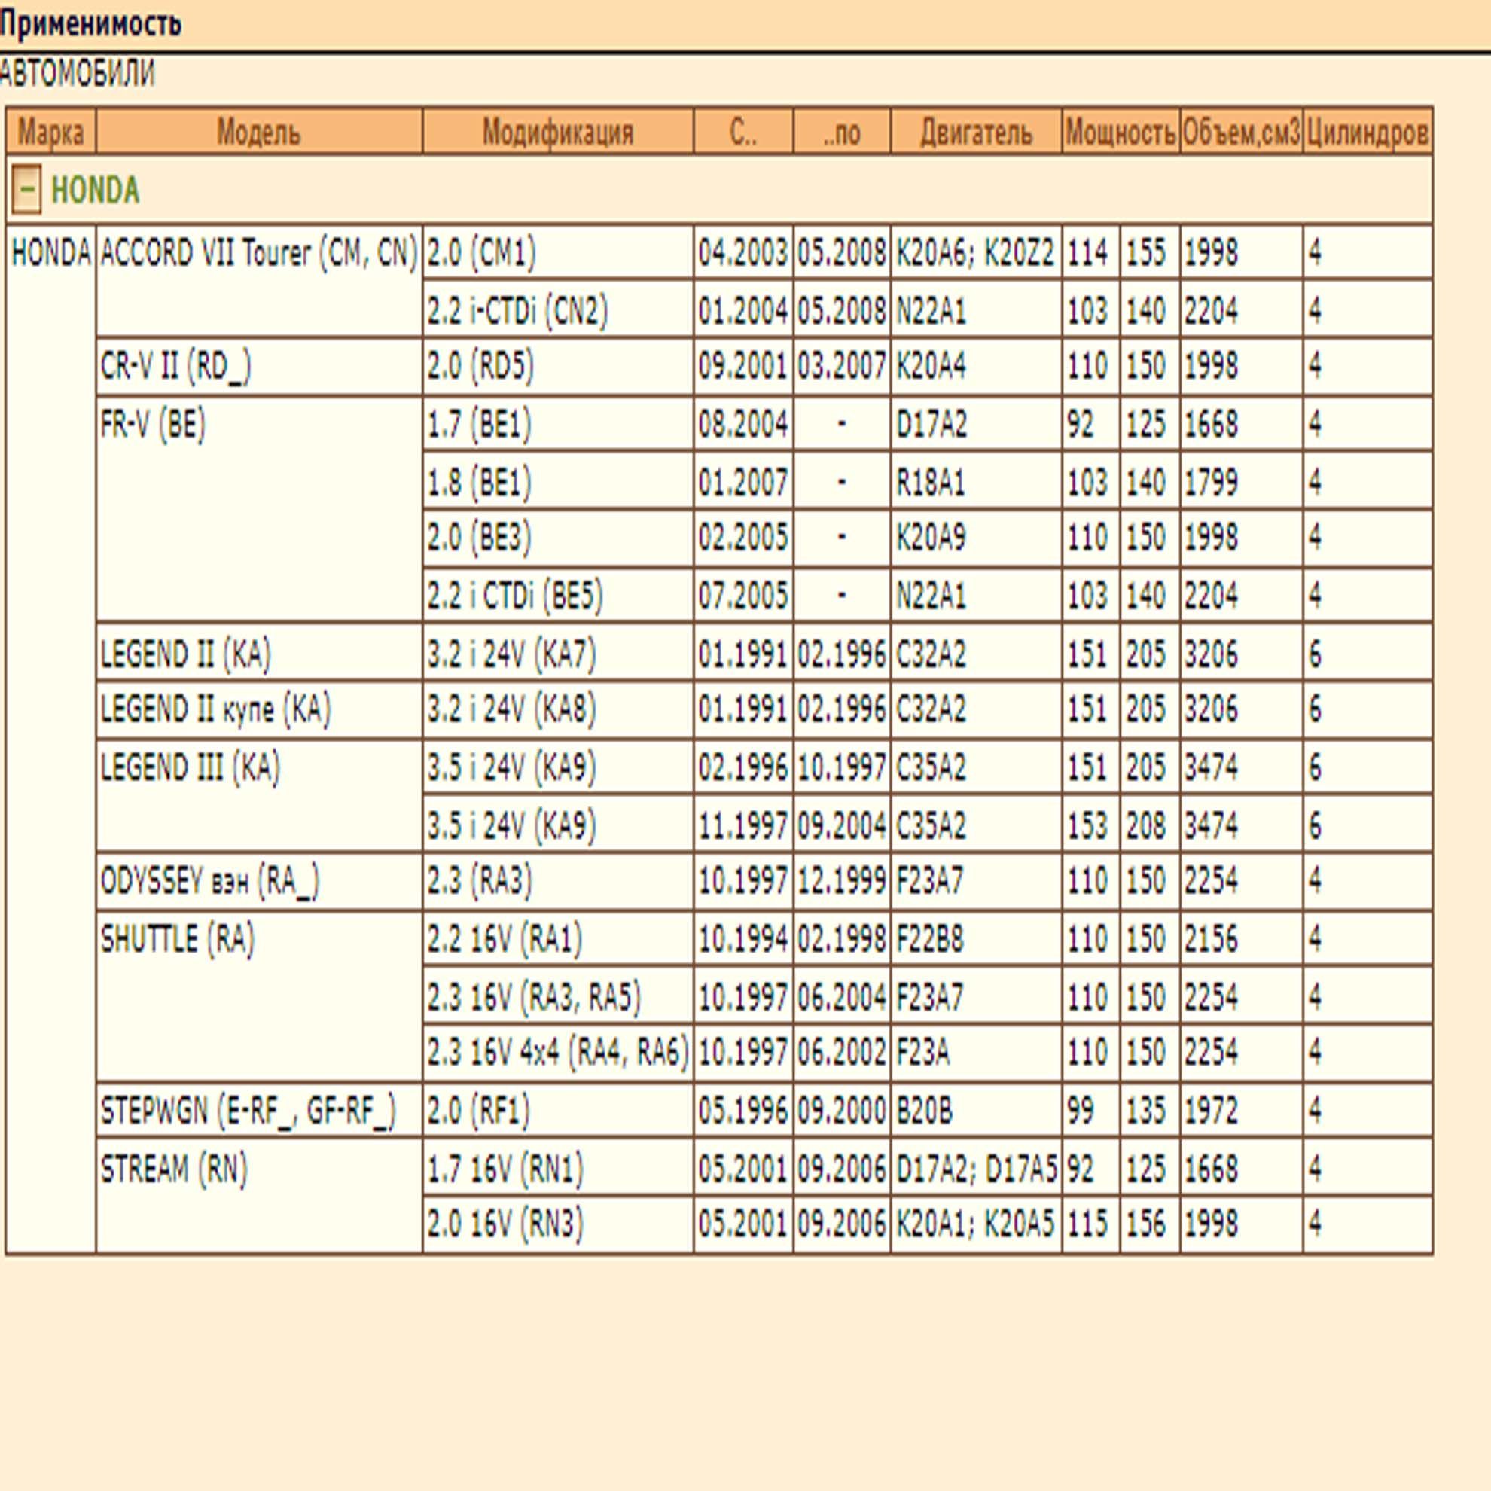This screenshot has height=1491, width=1491.
Task: Select the Модель column header
Action: 259,132
